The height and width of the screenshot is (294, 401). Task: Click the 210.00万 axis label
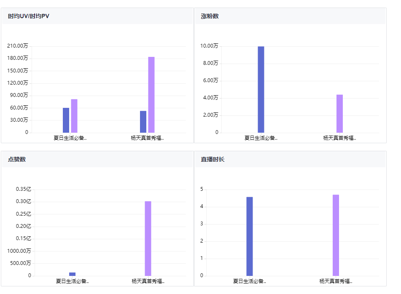coord(17,46)
